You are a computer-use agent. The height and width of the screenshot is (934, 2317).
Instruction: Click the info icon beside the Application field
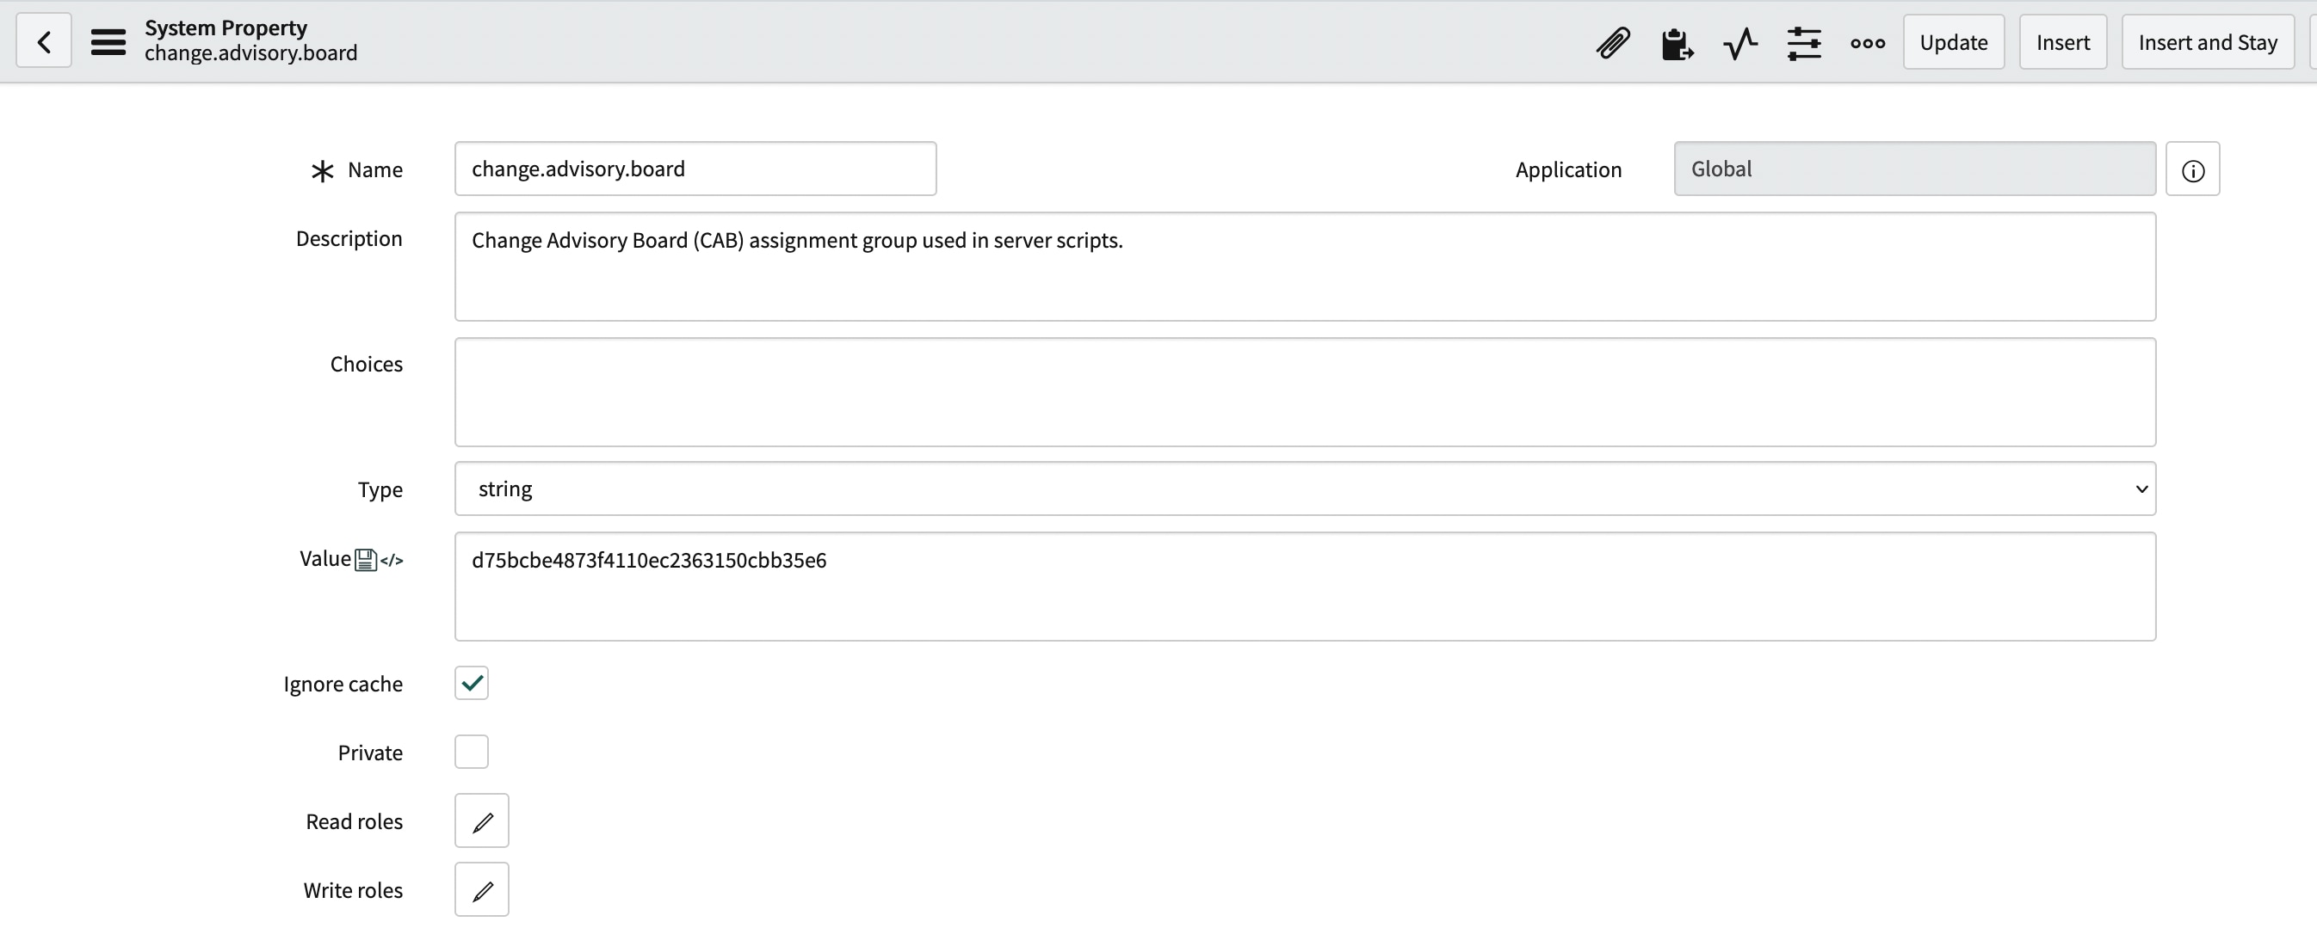click(x=2194, y=168)
